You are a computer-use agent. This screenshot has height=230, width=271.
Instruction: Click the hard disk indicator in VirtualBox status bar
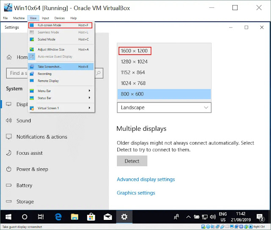point(203,227)
